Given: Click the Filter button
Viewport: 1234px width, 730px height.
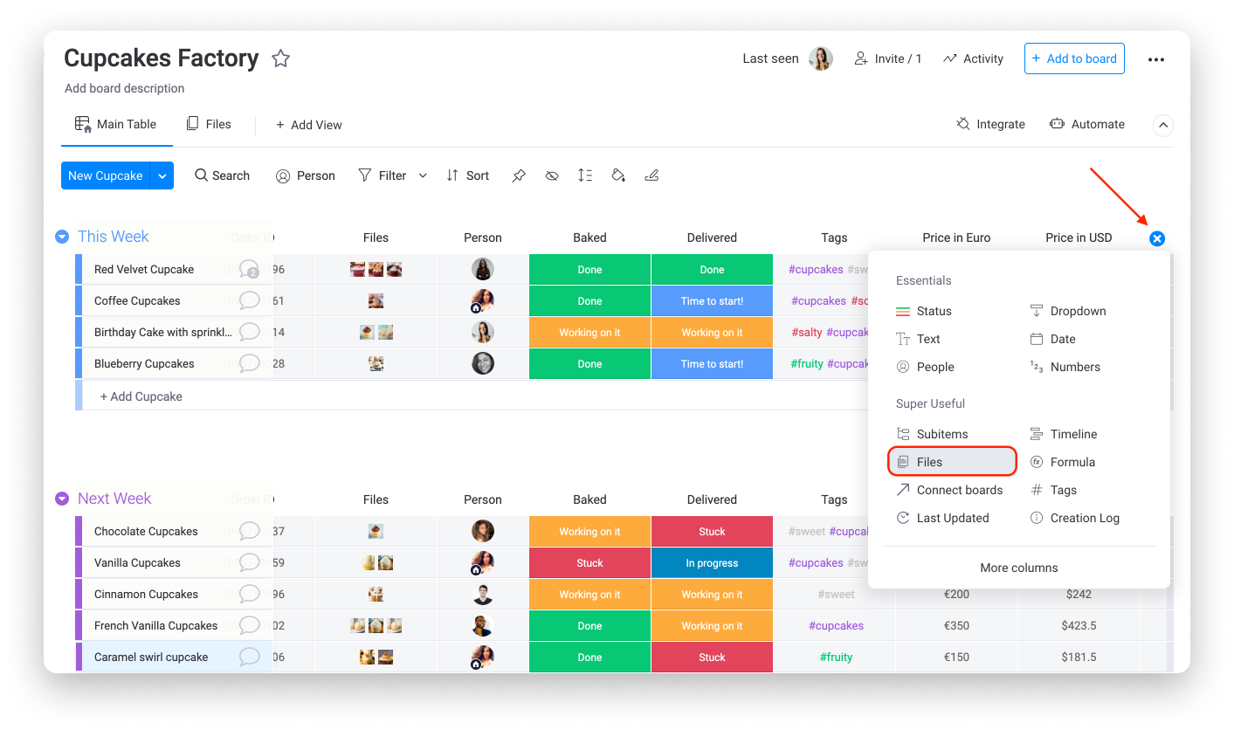Looking at the screenshot, I should coord(383,176).
